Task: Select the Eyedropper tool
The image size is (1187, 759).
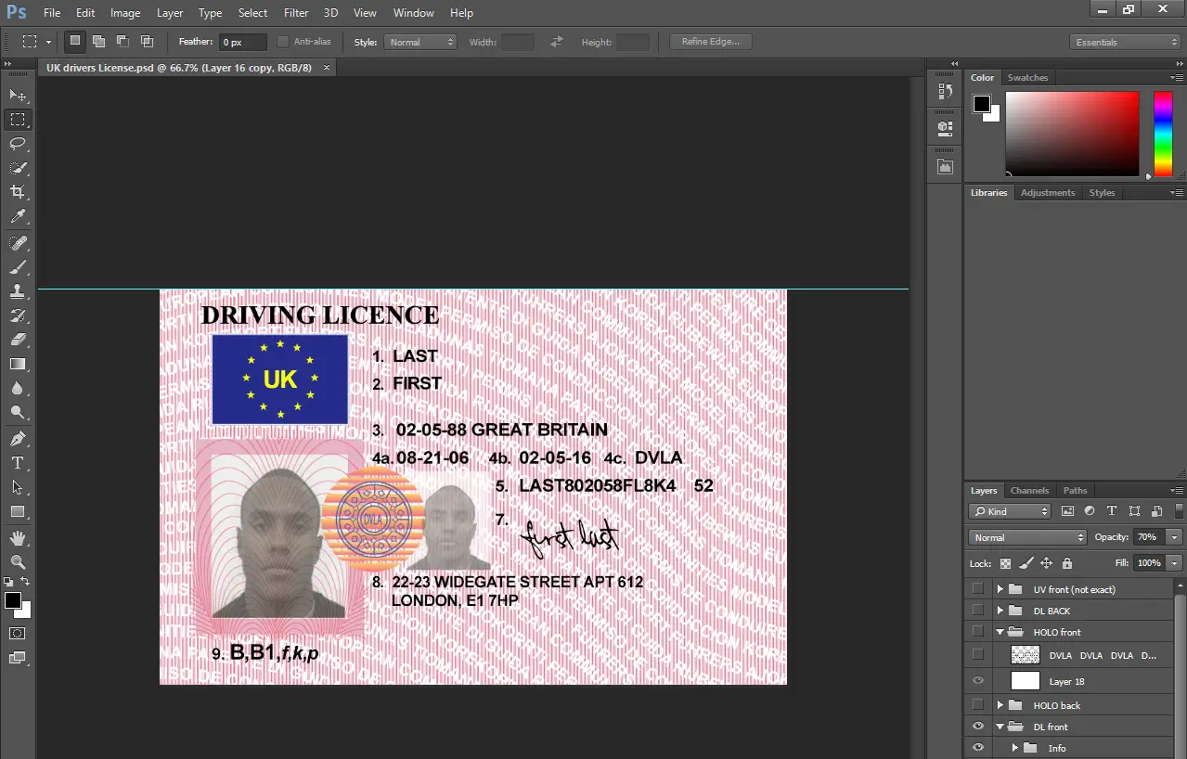Action: (x=18, y=217)
